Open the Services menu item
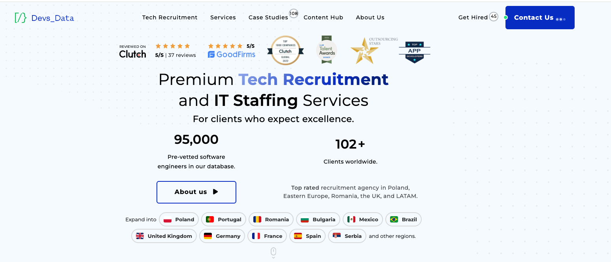 (223, 17)
